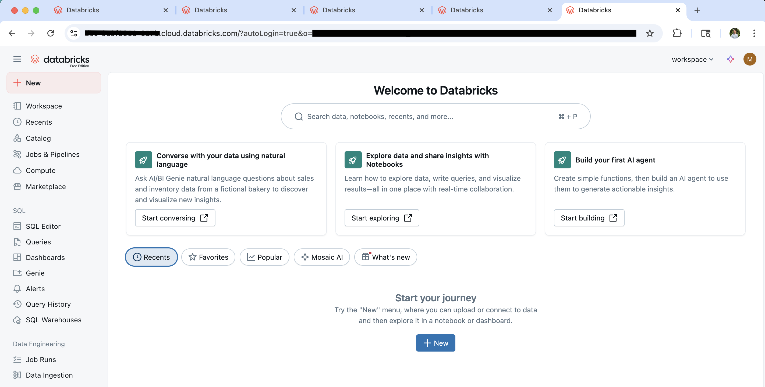Click the Recents clock icon in sidebar

coord(17,122)
